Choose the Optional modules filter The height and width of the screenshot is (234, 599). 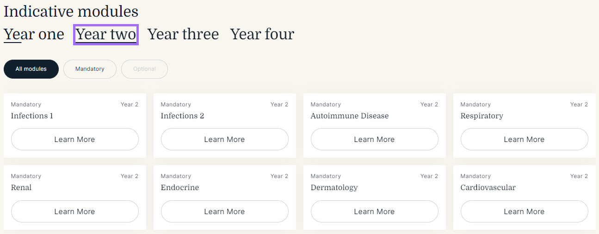point(144,69)
